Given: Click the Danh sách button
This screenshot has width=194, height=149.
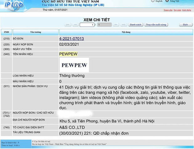Looking at the screenshot, I should [135, 25].
